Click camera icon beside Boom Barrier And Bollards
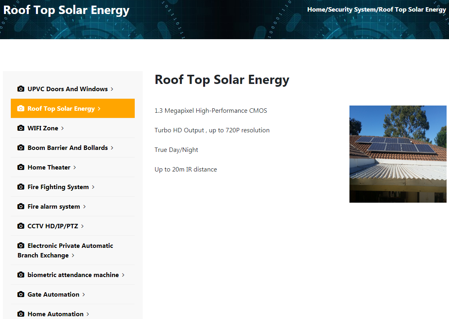The width and height of the screenshot is (449, 319). coord(21,148)
